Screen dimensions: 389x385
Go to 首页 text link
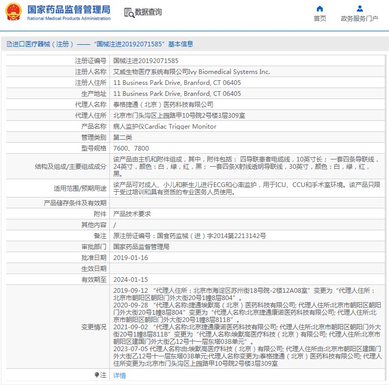click(320, 19)
